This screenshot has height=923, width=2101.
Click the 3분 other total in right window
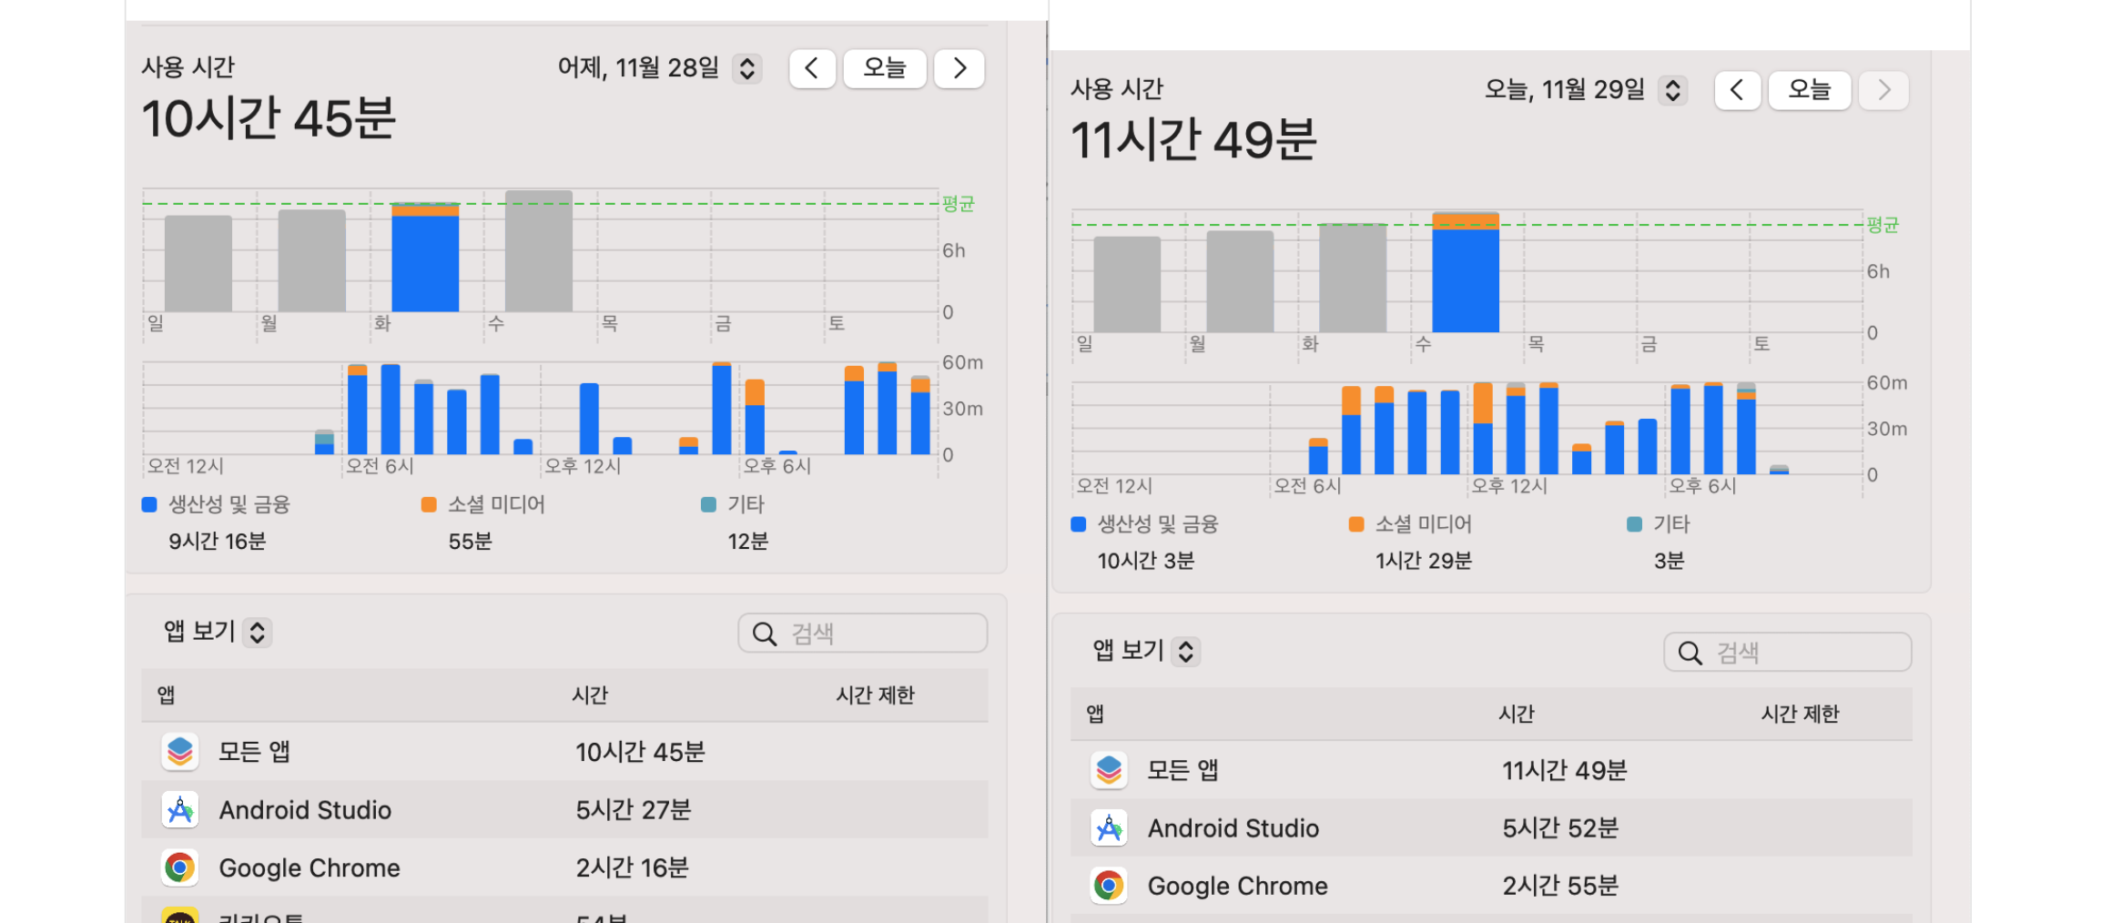pos(1669,561)
